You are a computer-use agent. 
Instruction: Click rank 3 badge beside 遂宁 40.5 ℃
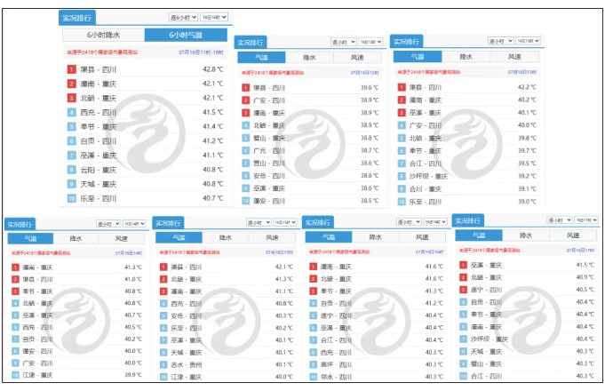pos(463,290)
